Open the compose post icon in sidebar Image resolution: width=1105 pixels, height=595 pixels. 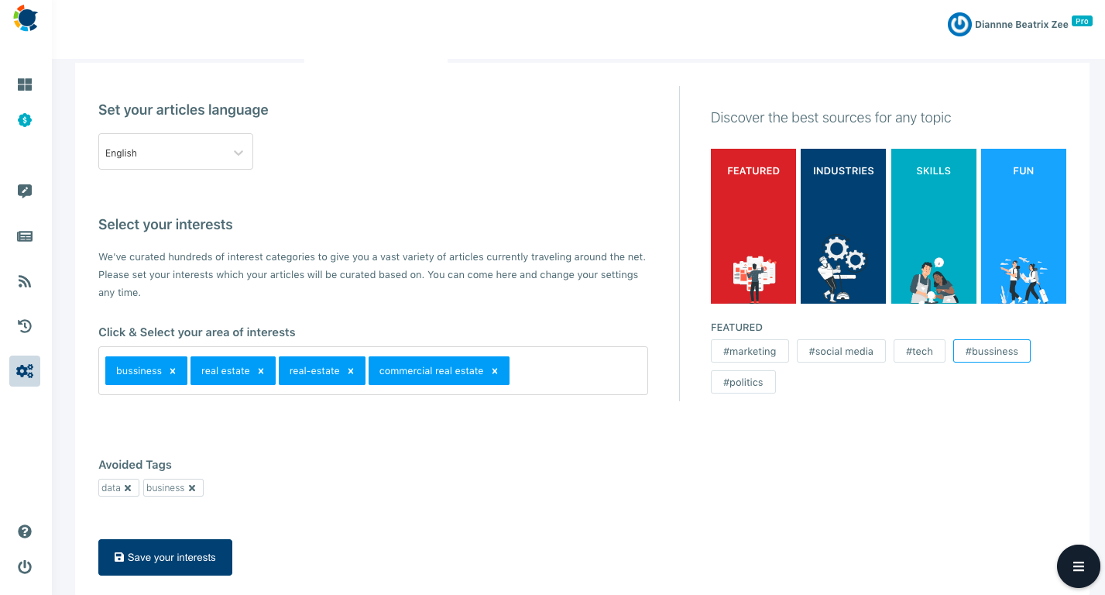(x=25, y=191)
